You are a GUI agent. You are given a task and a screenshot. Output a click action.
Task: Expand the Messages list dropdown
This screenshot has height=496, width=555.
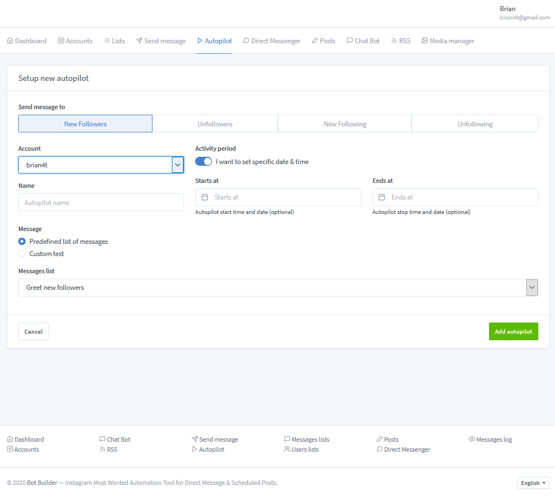[x=278, y=288]
